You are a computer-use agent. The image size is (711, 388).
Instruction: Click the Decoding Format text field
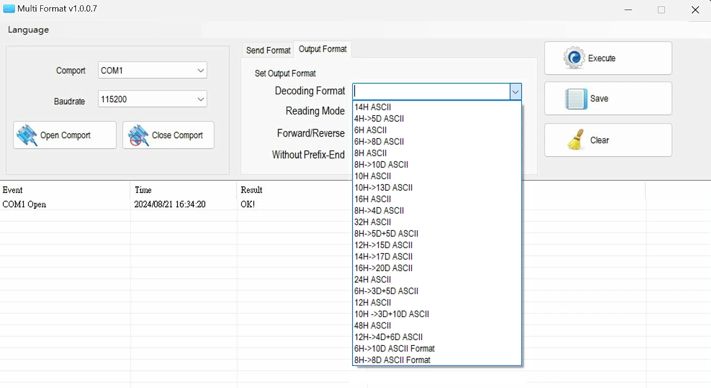click(x=431, y=91)
